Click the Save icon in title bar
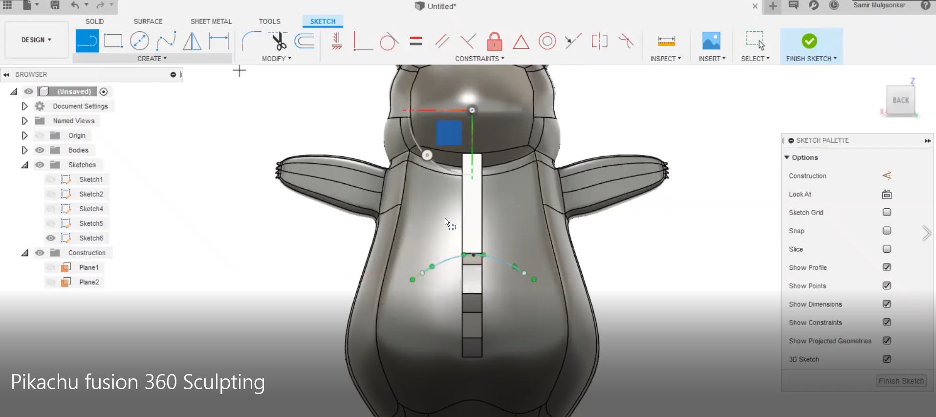Viewport: 936px width, 417px height. click(55, 5)
